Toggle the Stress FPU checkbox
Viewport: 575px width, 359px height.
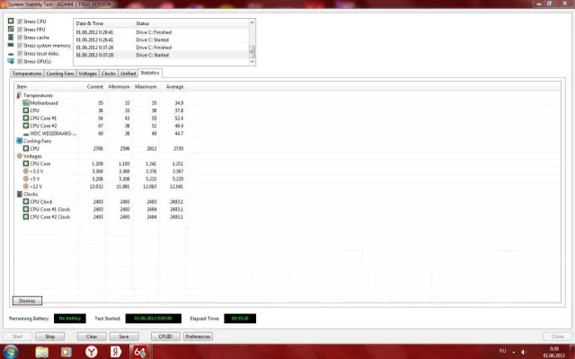(20, 30)
